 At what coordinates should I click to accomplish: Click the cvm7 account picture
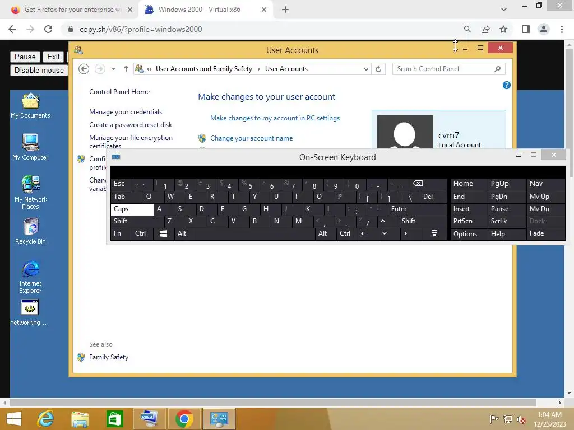405,132
